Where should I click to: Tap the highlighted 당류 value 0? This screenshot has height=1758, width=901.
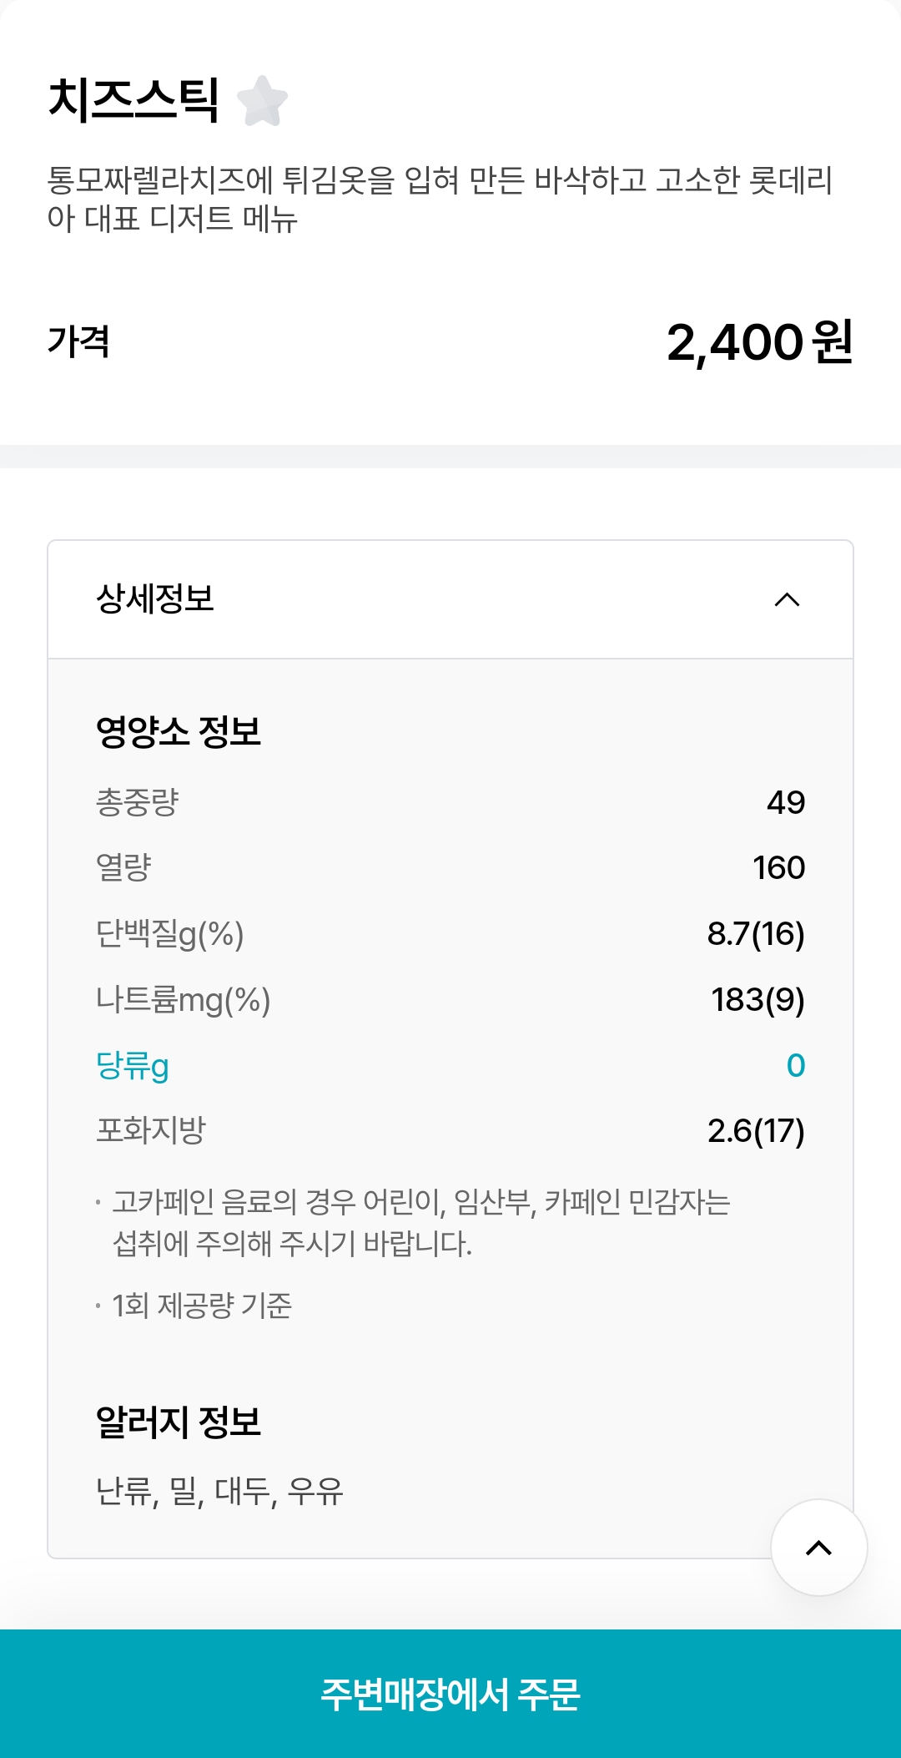tap(796, 1065)
